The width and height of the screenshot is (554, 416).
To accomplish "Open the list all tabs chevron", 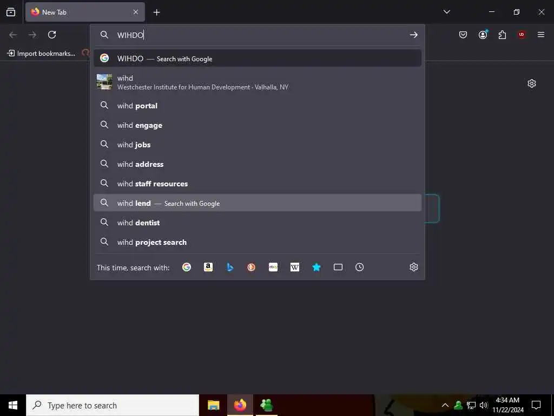I will 446,12.
